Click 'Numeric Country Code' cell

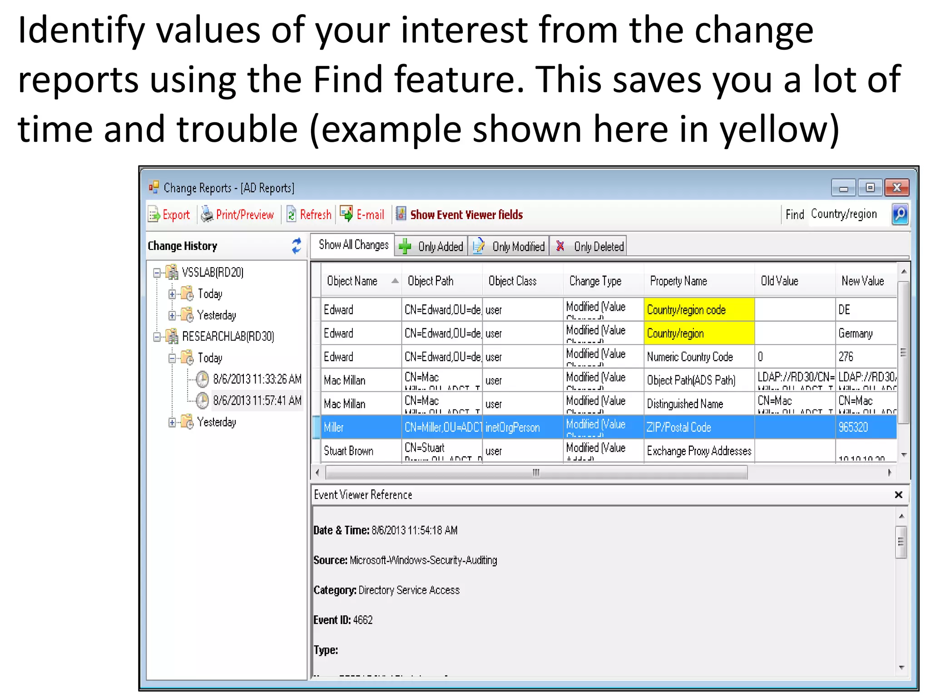point(699,357)
